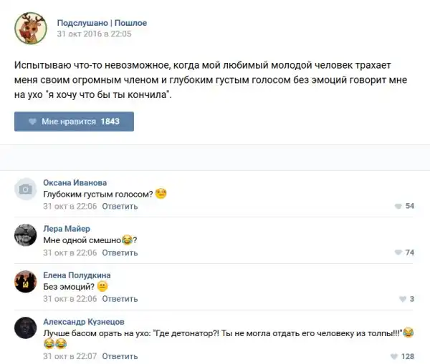Open Оксана Иванова's camera placeholder avatar
Screen dimensions: 430x364
click(26, 189)
